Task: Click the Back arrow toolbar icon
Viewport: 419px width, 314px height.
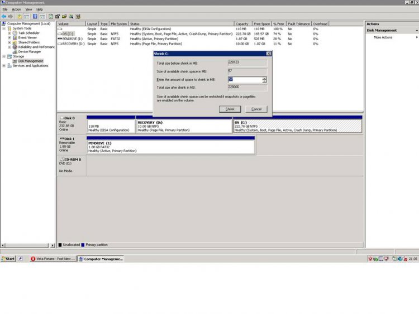Action: point(4,17)
